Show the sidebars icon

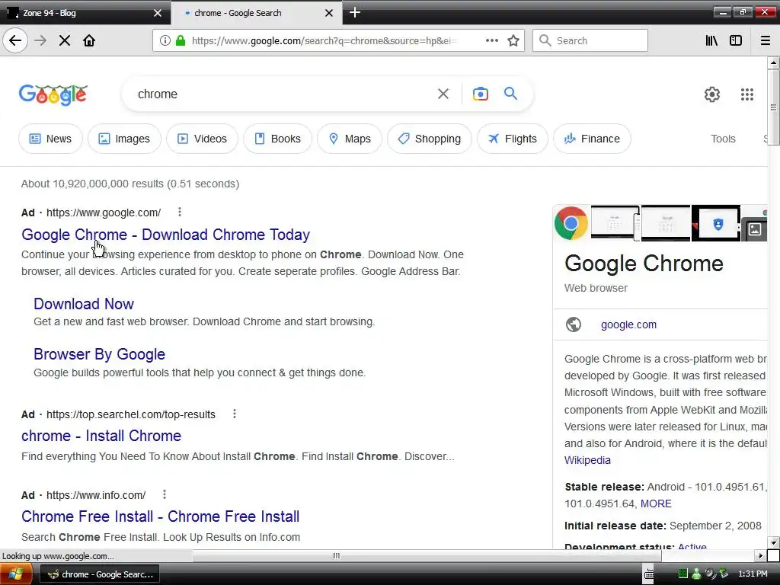click(x=736, y=41)
